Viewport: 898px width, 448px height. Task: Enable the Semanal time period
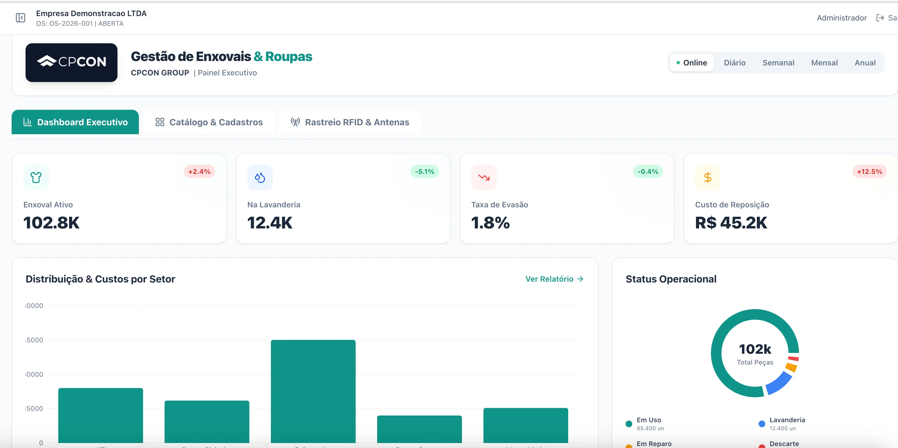pyautogui.click(x=779, y=62)
